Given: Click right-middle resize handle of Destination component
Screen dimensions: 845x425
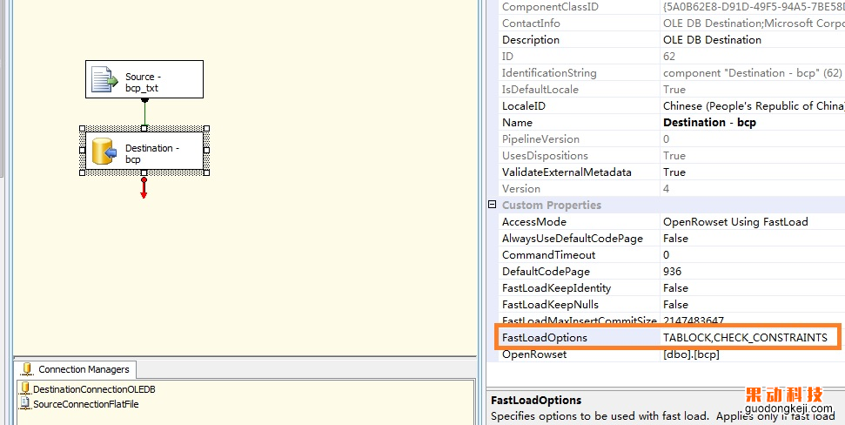Looking at the screenshot, I should click(x=206, y=150).
